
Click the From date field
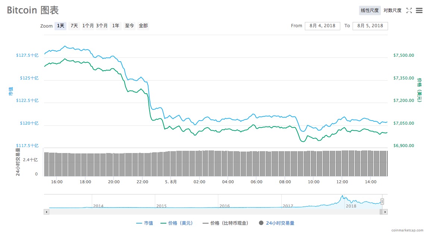pyautogui.click(x=322, y=26)
